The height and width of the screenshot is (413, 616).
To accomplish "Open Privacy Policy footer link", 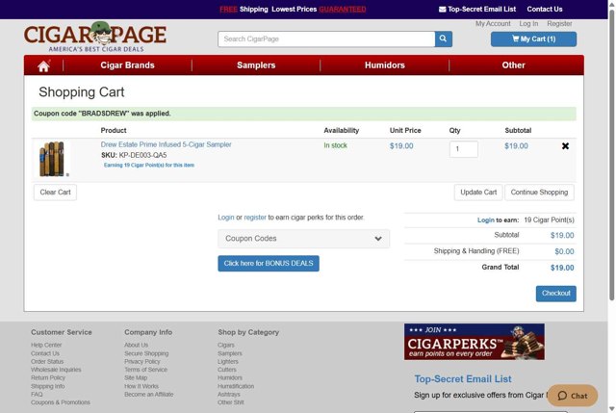I will (x=142, y=362).
